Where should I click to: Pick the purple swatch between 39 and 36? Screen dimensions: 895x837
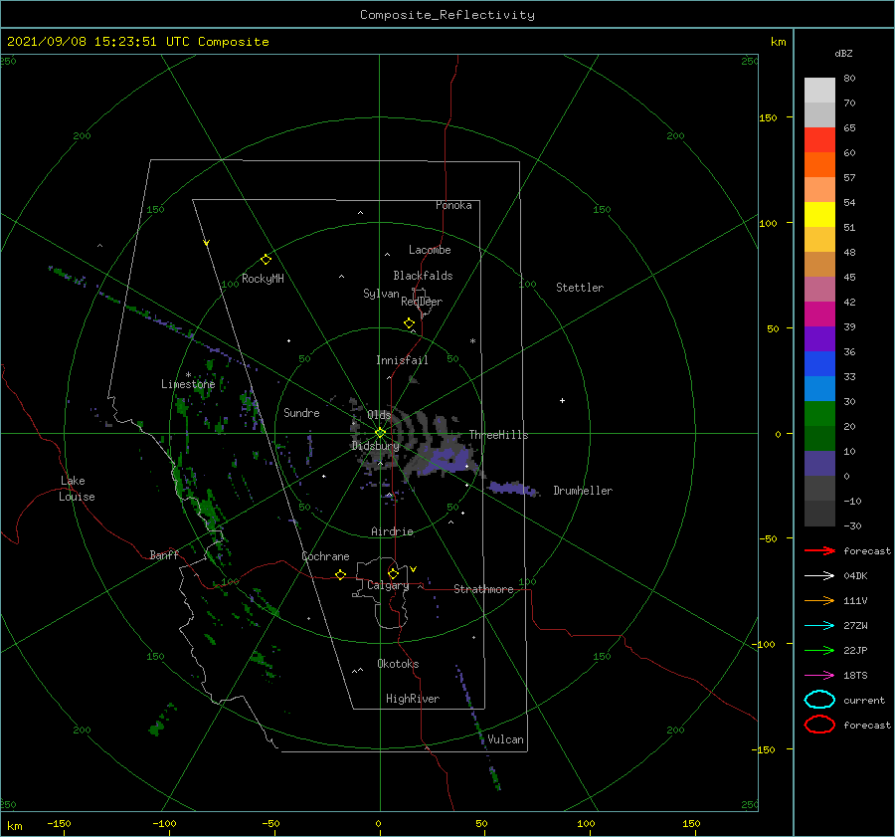pos(819,339)
